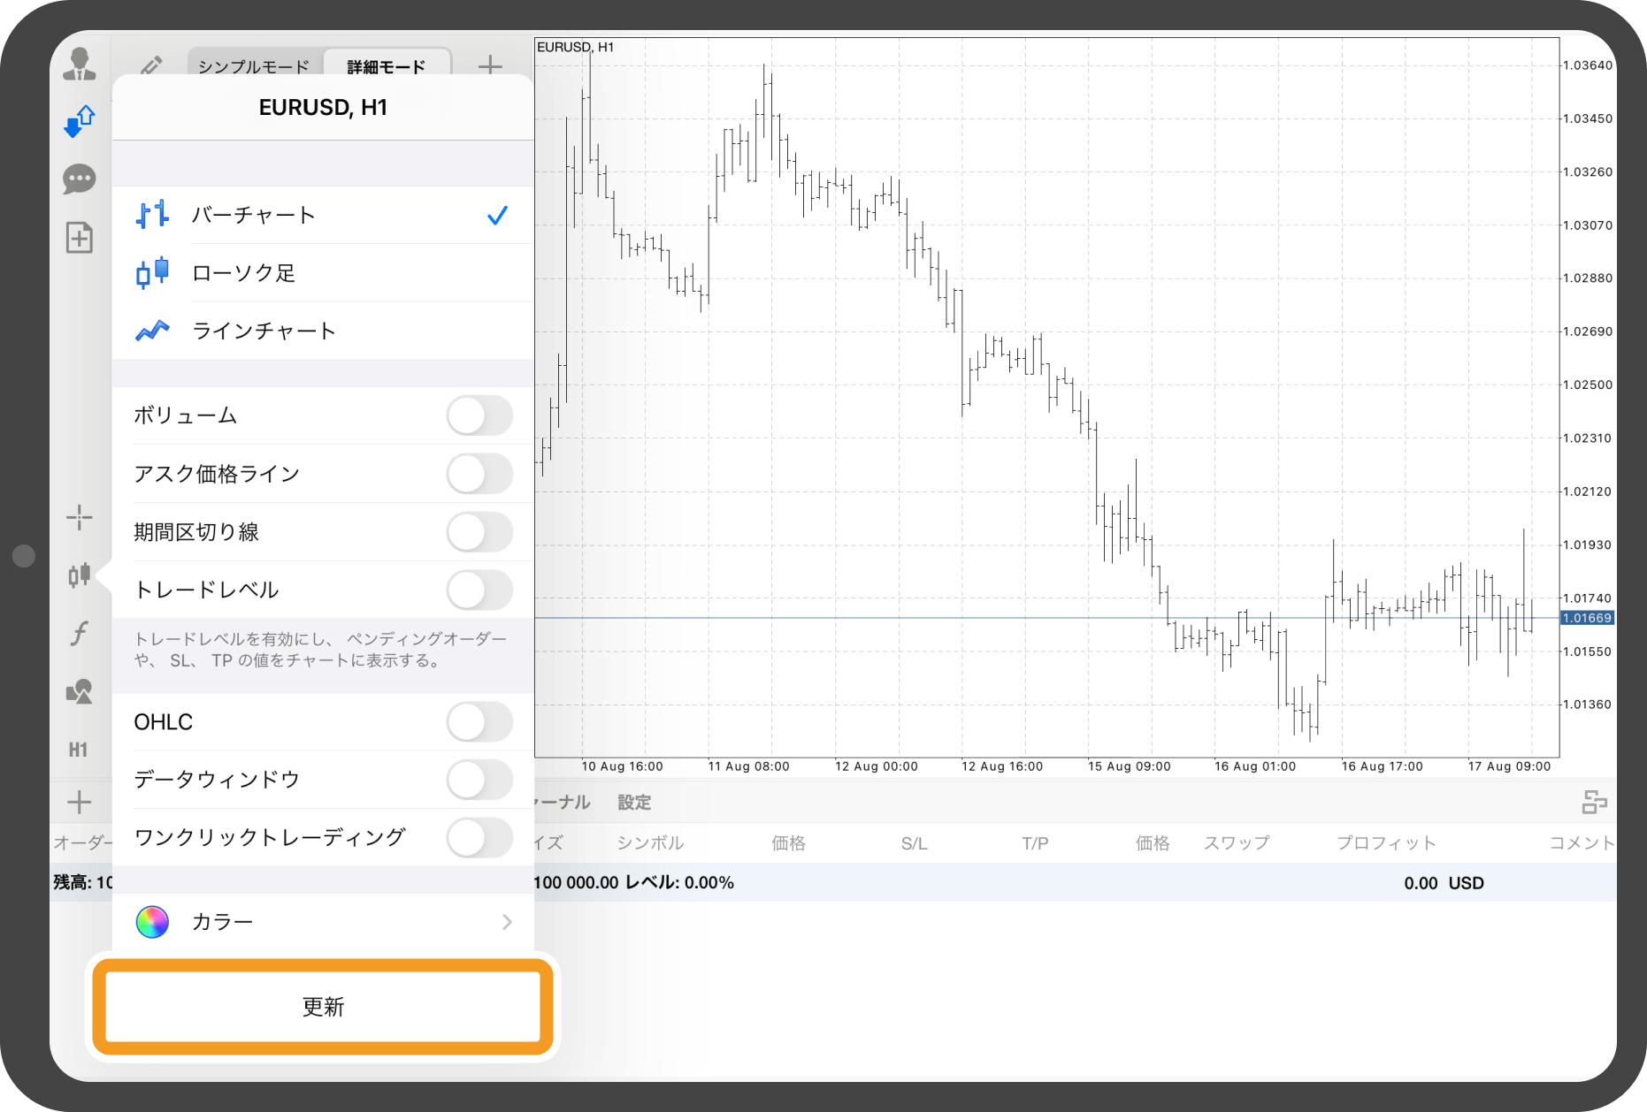1647x1112 pixels.
Task: Select the バーチャート chart type
Action: click(x=323, y=215)
